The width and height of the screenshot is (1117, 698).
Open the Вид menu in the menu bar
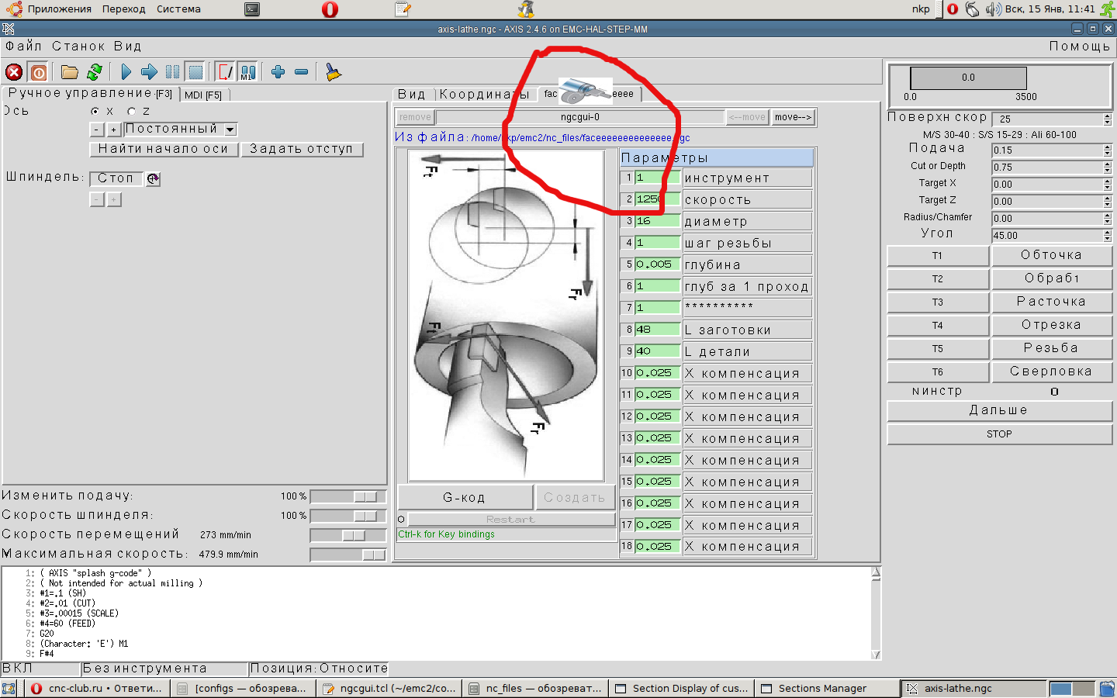(x=128, y=47)
